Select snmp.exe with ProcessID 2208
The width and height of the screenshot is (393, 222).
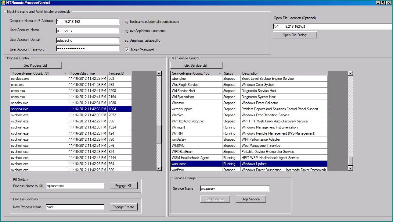71,91
